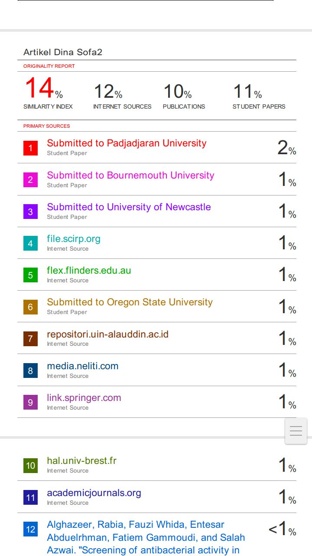Image resolution: width=312 pixels, height=556 pixels.
Task: Open the media.neliti.com source link
Action: click(82, 366)
